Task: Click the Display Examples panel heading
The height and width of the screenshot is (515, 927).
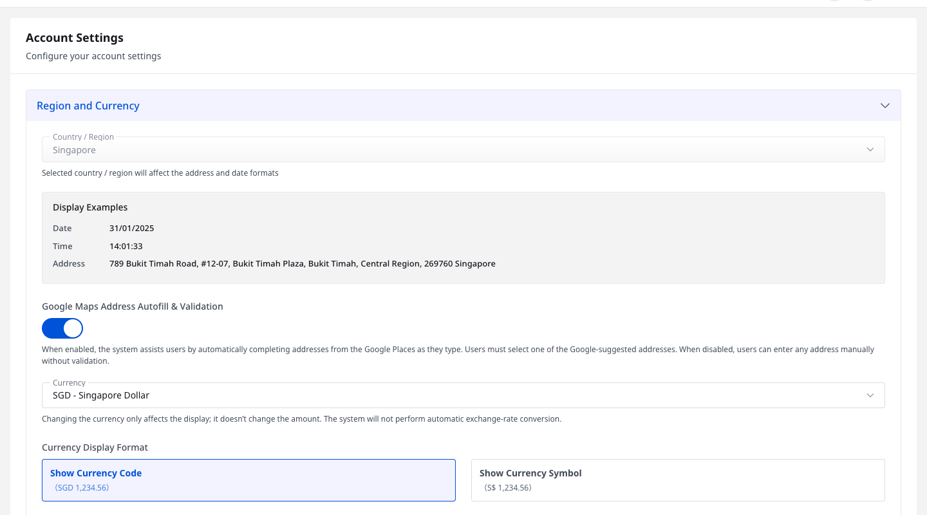Action: coord(90,207)
